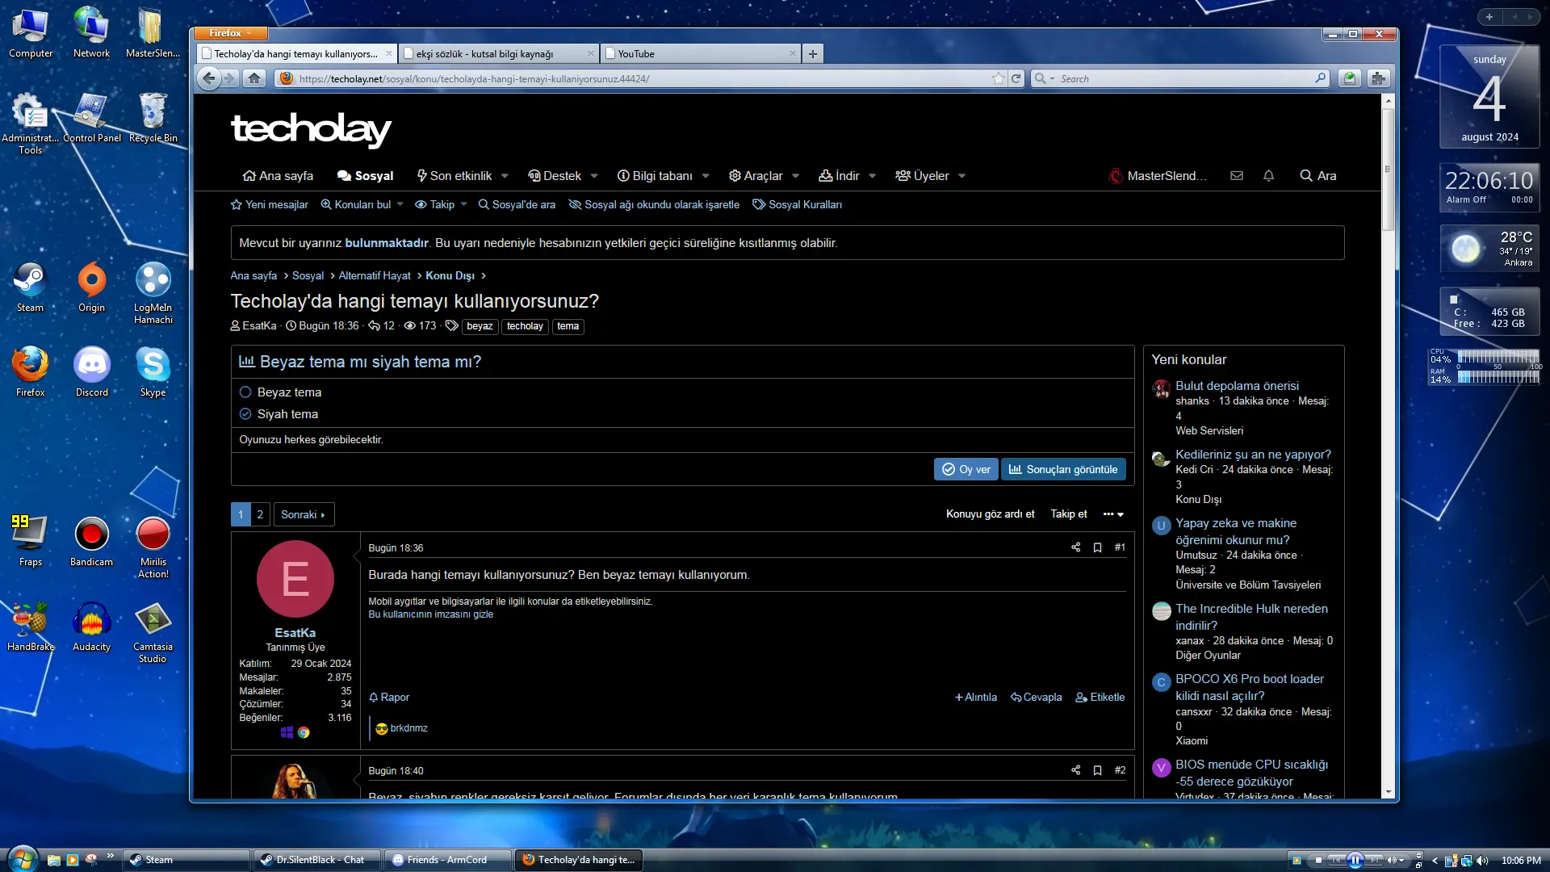
Task: Open HandBrake desktop icon
Action: [30, 626]
